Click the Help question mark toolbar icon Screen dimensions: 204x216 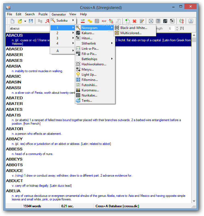(x=191, y=21)
